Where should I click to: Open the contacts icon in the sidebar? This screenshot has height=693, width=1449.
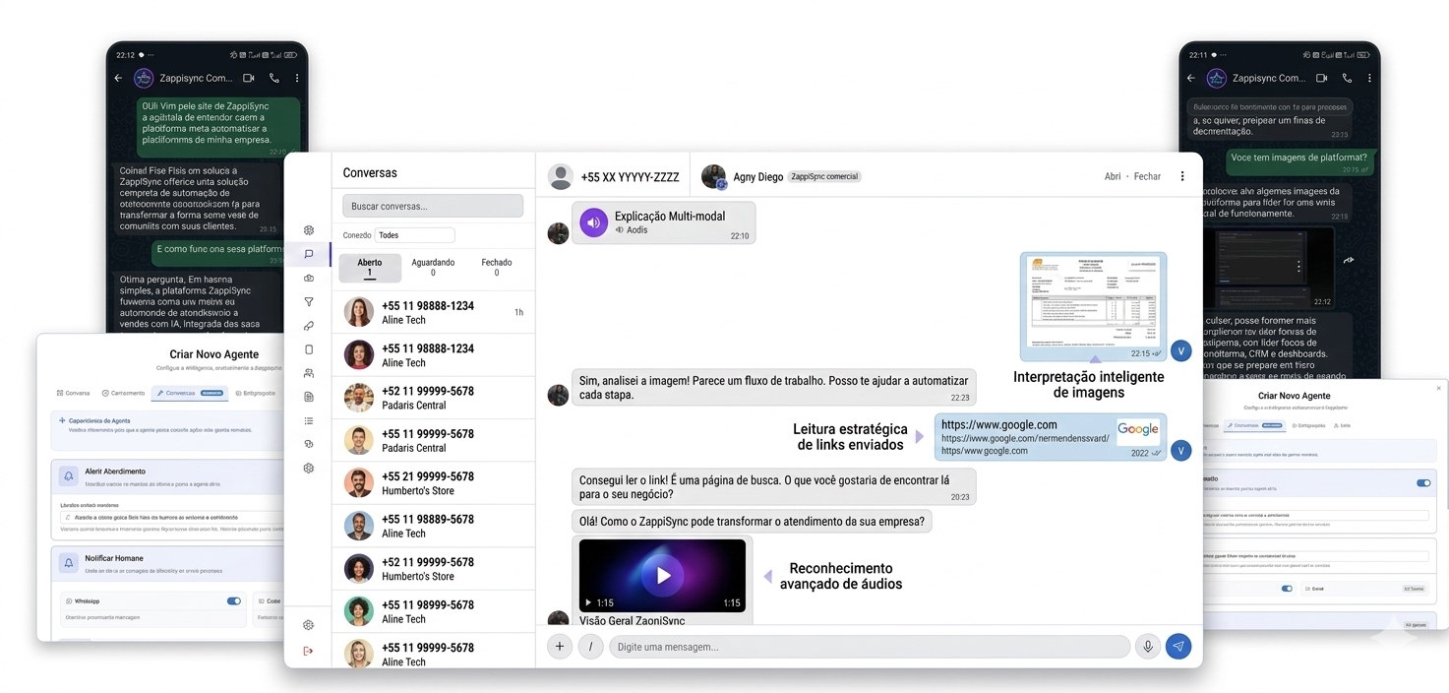click(x=308, y=372)
